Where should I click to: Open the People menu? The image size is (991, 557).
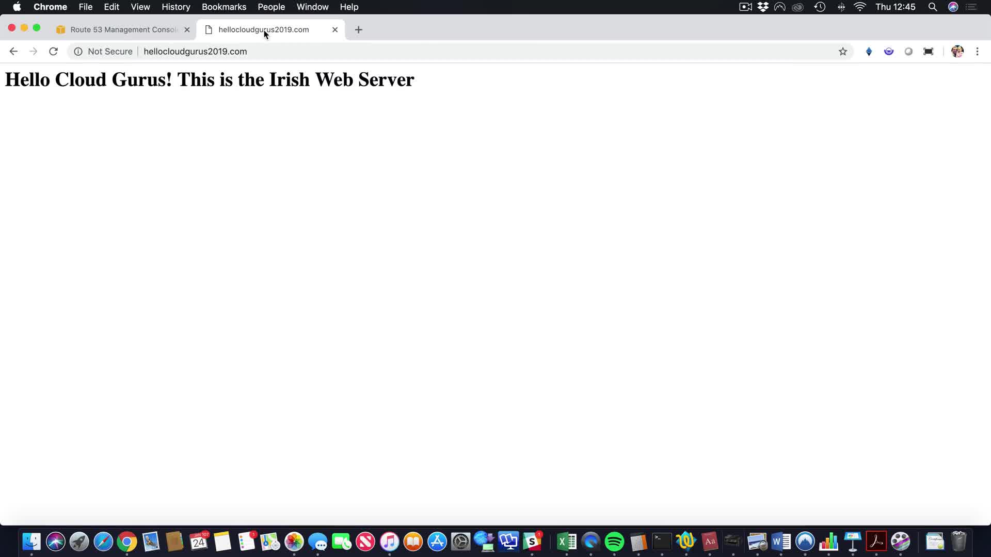pyautogui.click(x=271, y=7)
